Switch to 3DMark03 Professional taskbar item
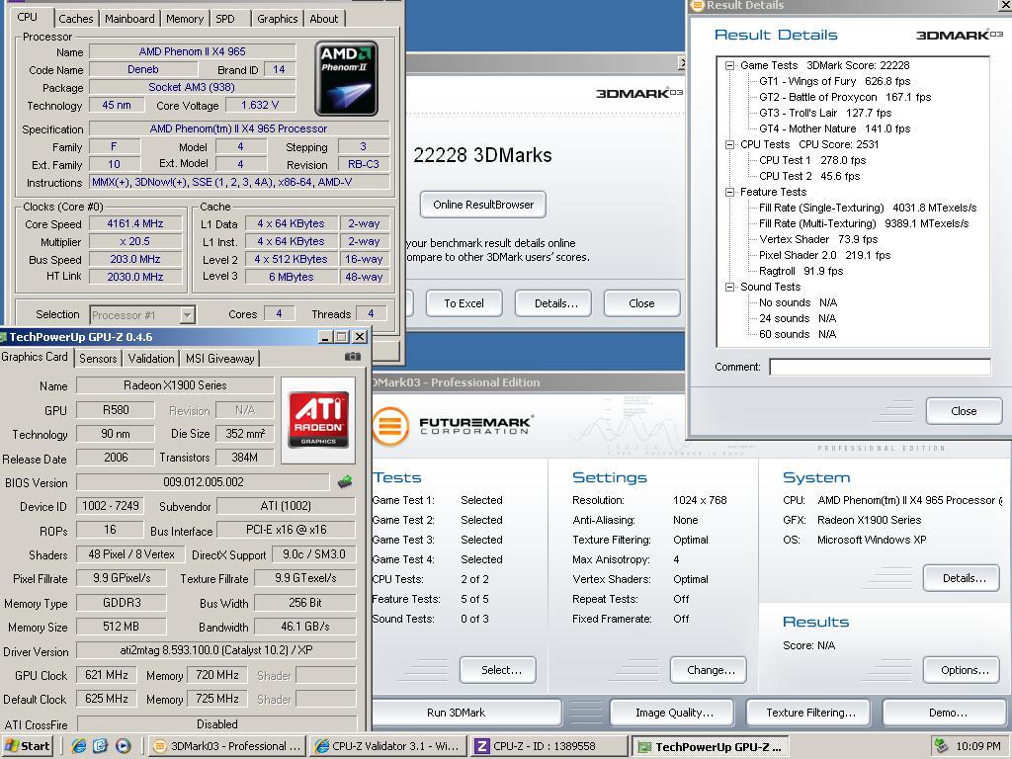 click(x=227, y=746)
